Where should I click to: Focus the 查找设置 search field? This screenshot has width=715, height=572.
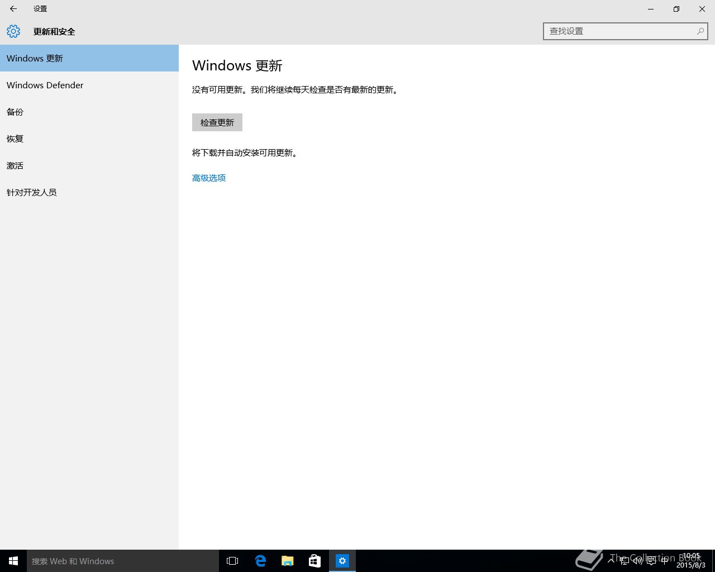tap(625, 31)
